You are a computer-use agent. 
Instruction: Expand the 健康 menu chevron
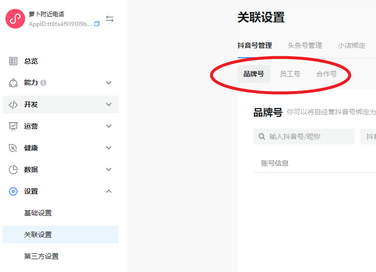coord(109,148)
